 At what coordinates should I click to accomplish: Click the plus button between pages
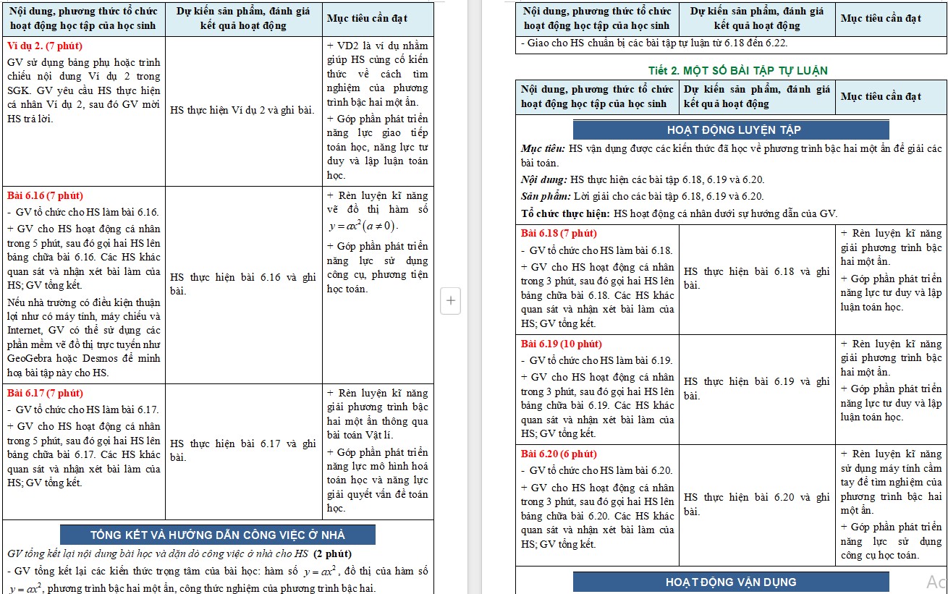(x=450, y=302)
